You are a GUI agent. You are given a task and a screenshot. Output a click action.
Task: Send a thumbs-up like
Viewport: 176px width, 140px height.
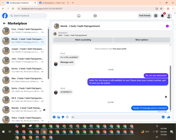(x=169, y=117)
